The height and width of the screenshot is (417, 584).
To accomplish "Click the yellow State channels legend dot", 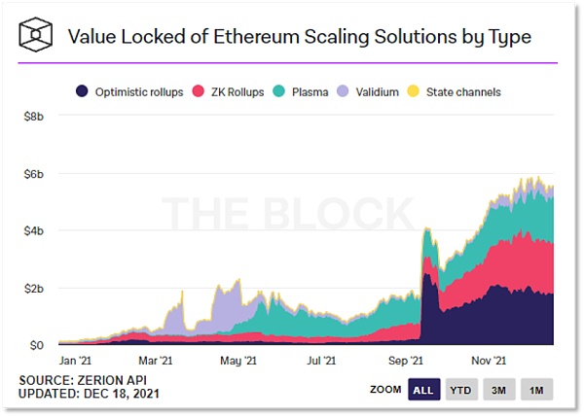I will click(x=414, y=91).
